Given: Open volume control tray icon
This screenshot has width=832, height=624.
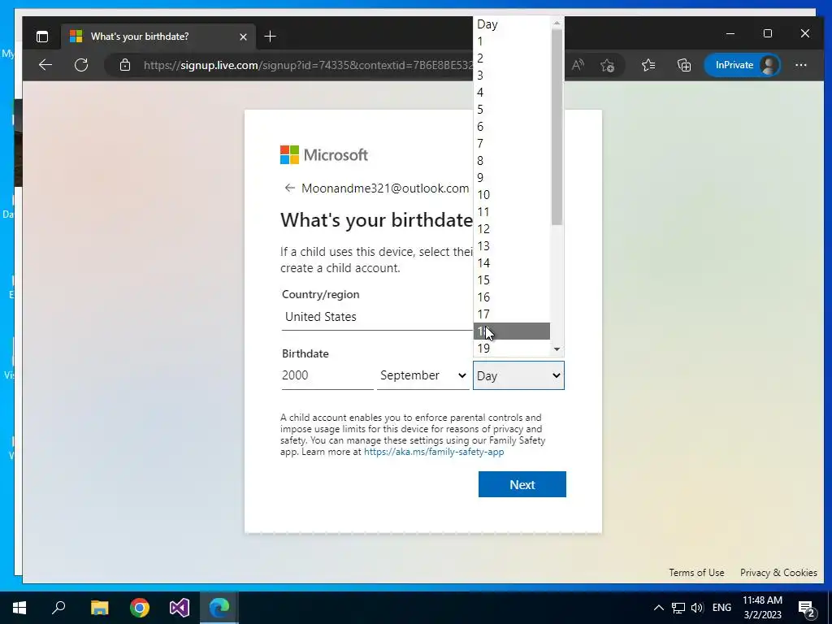Looking at the screenshot, I should [697, 608].
